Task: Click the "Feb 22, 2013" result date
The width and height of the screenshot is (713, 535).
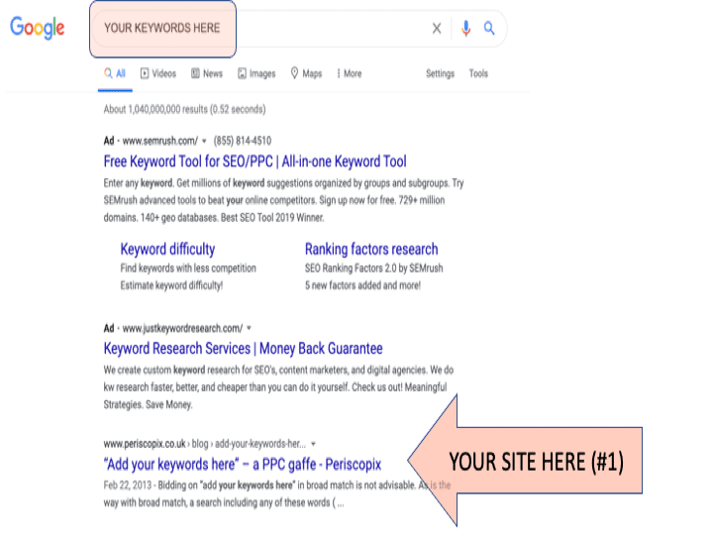Action: pyautogui.click(x=128, y=485)
